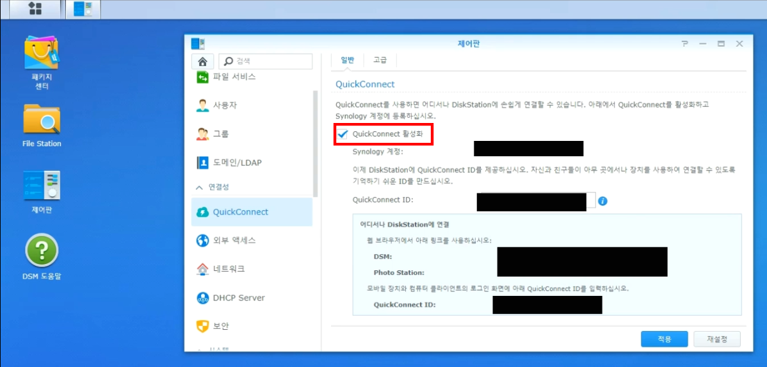Screen dimensions: 767x367
Task: Click the search magnifier icon
Action: click(229, 61)
